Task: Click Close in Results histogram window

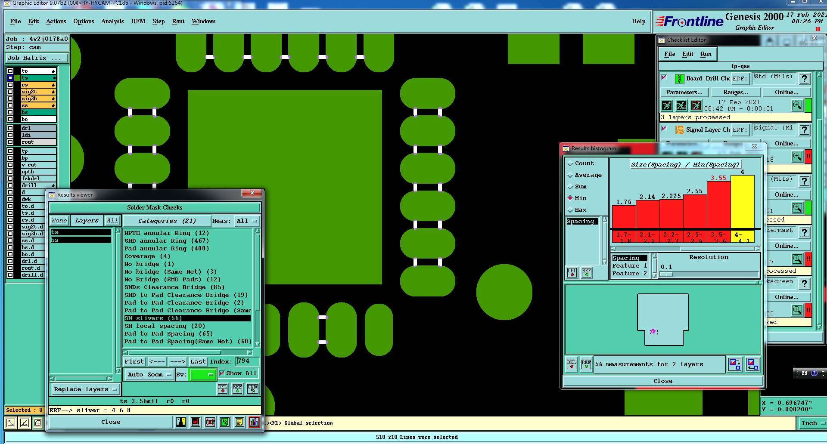Action: [x=663, y=381]
